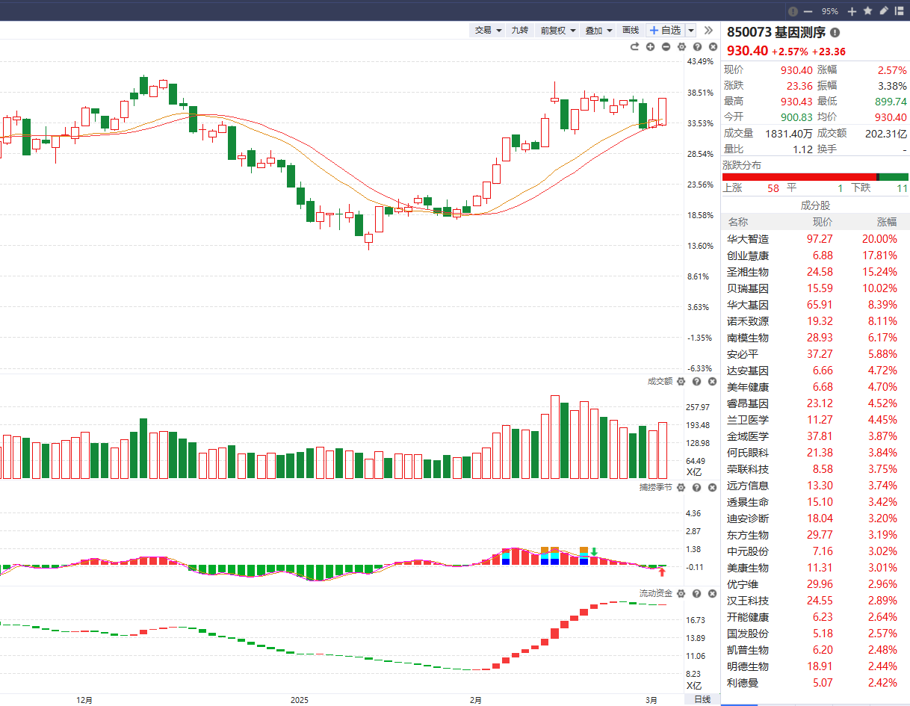Select the 凯普生物 row
This screenshot has width=910, height=706.
pyautogui.click(x=815, y=650)
